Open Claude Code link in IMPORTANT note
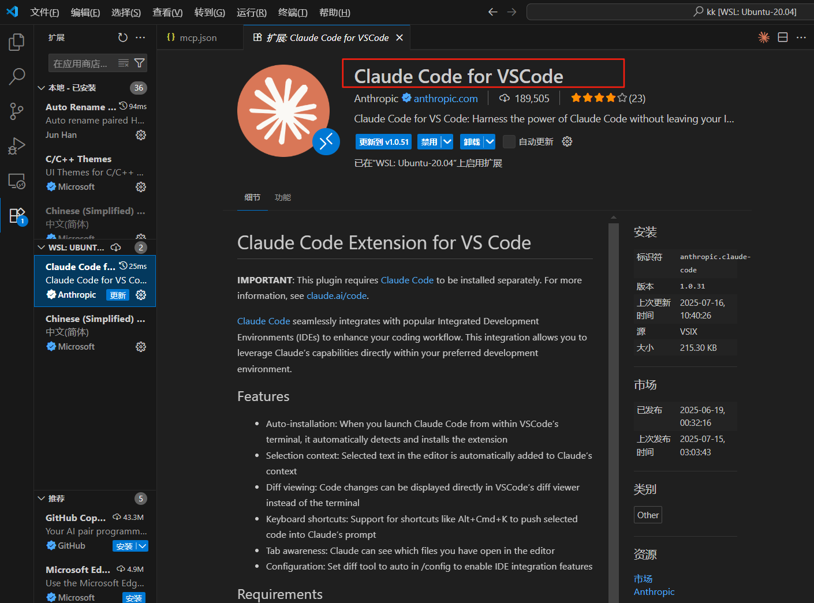This screenshot has height=603, width=814. click(407, 280)
